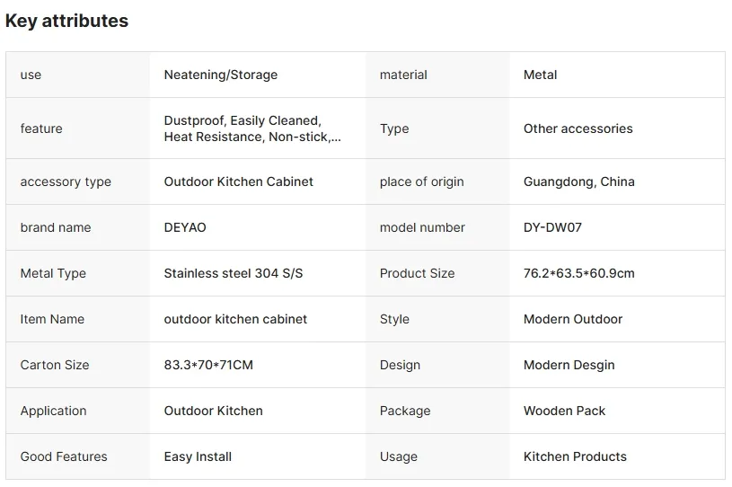Screen dimensions: 732x487
Task: Select the Modern Desgin design value
Action: click(569, 365)
